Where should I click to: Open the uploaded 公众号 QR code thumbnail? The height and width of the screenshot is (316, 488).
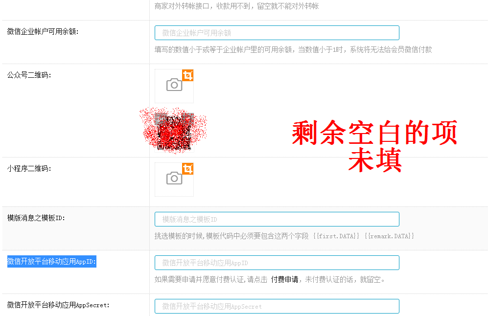[174, 131]
